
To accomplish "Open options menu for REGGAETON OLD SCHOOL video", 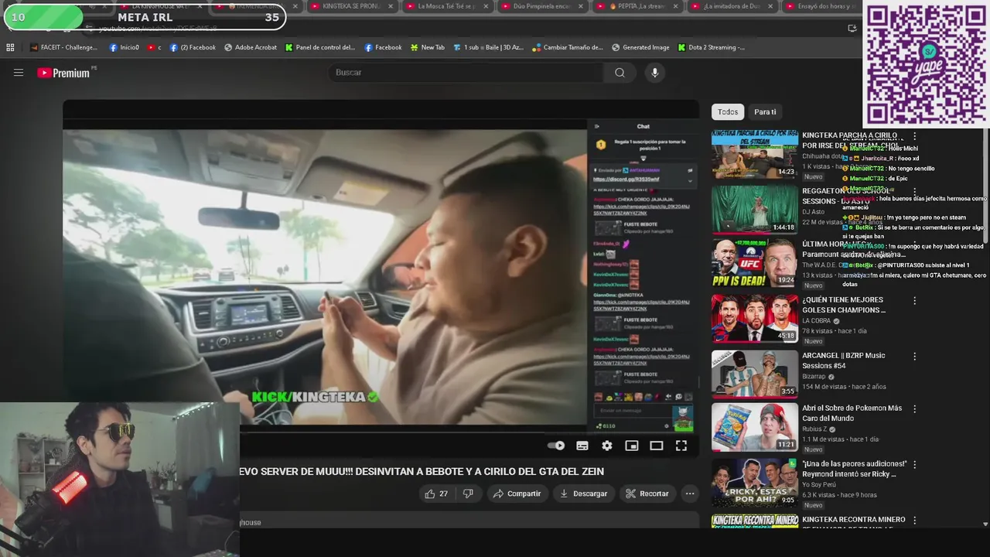I will pyautogui.click(x=915, y=192).
